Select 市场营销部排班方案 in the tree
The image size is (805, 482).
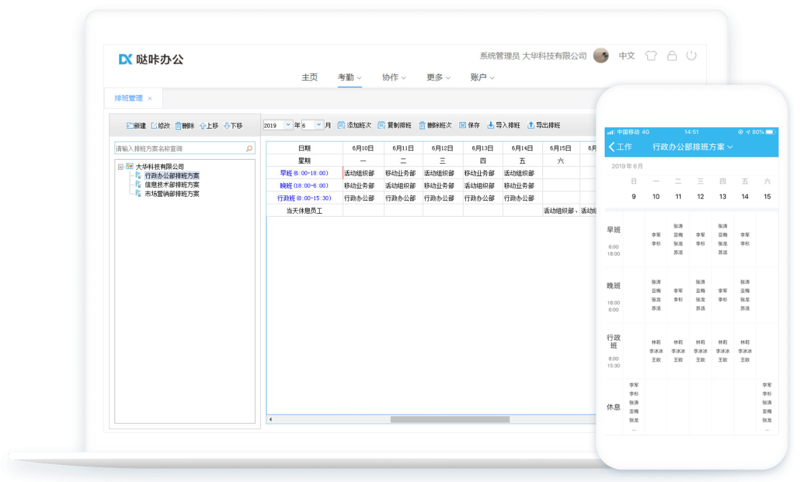172,193
